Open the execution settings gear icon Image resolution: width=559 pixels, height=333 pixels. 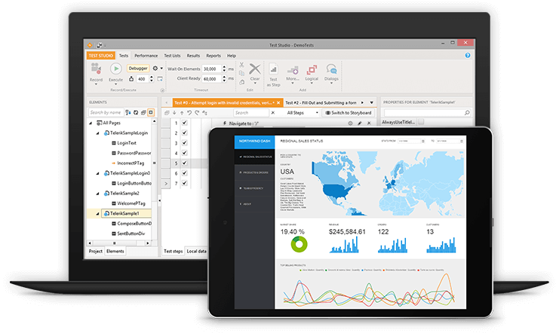tap(155, 68)
